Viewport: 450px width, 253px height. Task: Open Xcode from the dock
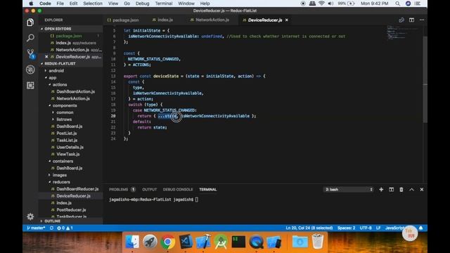tap(203, 242)
